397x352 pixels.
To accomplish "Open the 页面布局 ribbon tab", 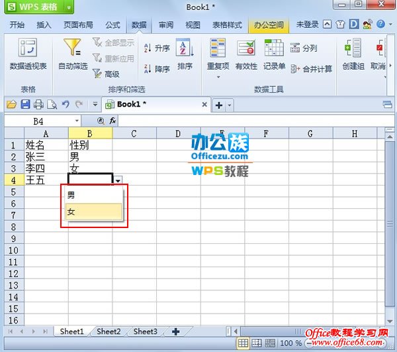I will pyautogui.click(x=78, y=25).
